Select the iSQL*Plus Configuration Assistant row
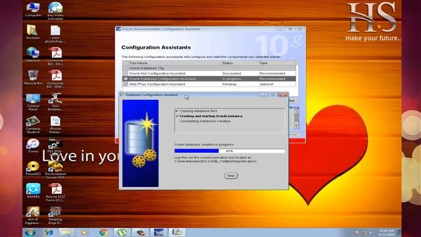The height and width of the screenshot is (237, 421). click(x=209, y=84)
